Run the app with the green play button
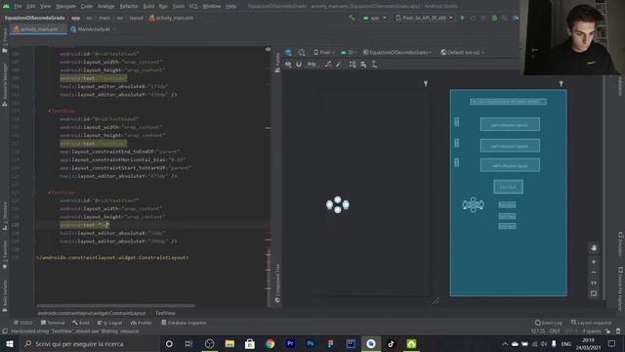The height and width of the screenshot is (352, 625). 462,18
